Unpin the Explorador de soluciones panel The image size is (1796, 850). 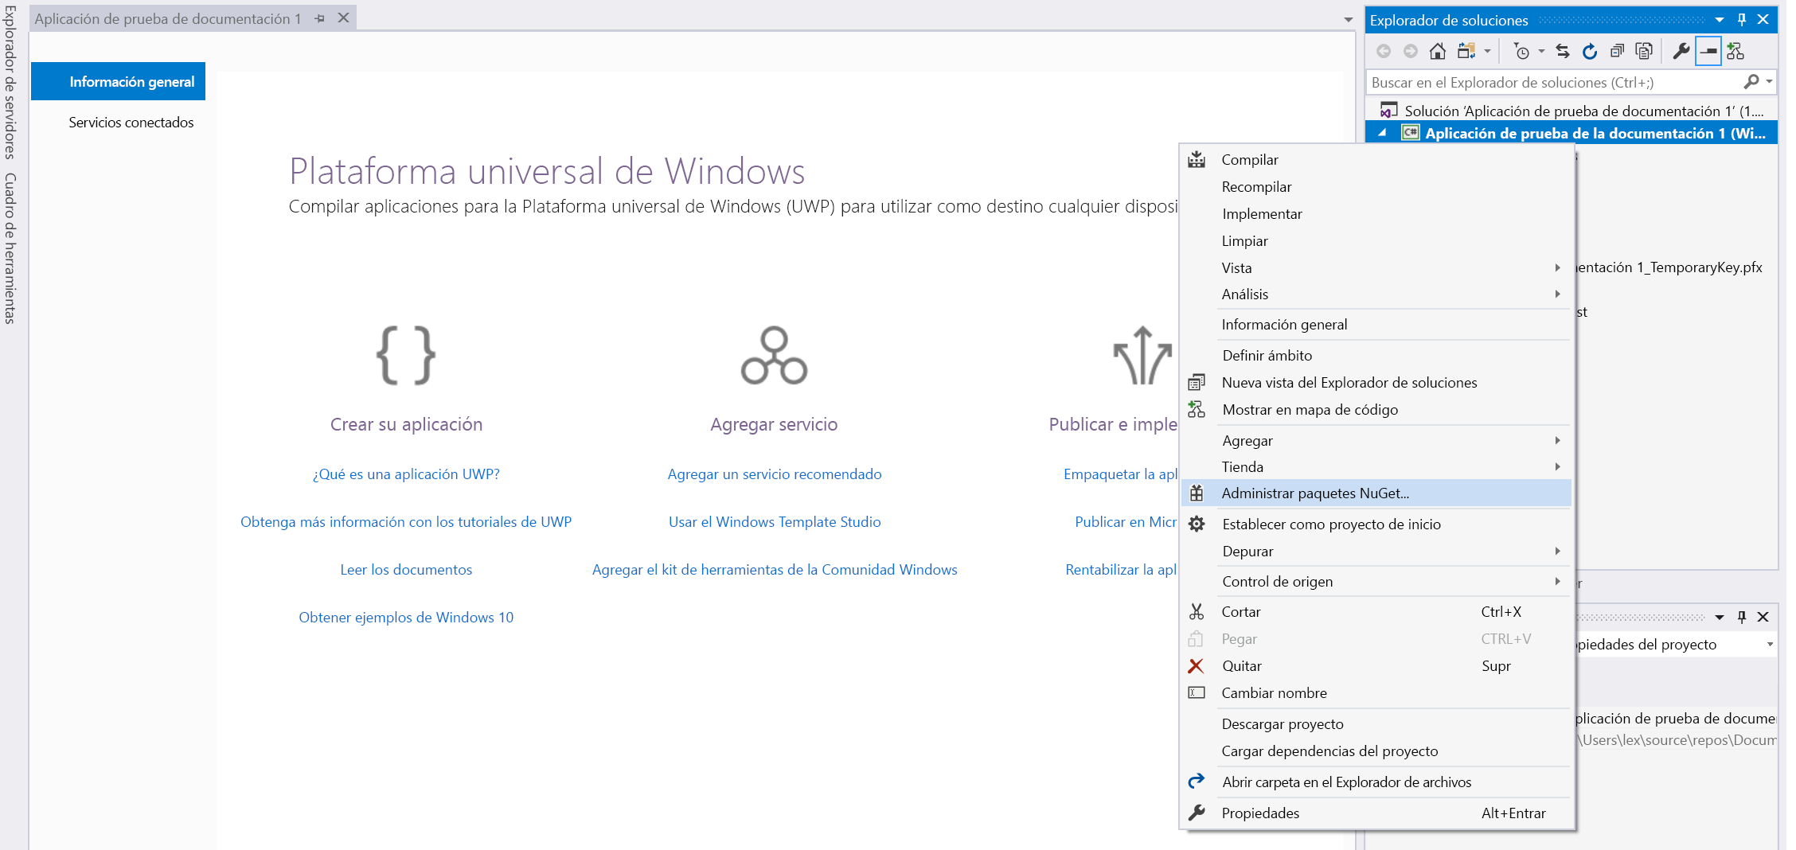(x=1740, y=19)
